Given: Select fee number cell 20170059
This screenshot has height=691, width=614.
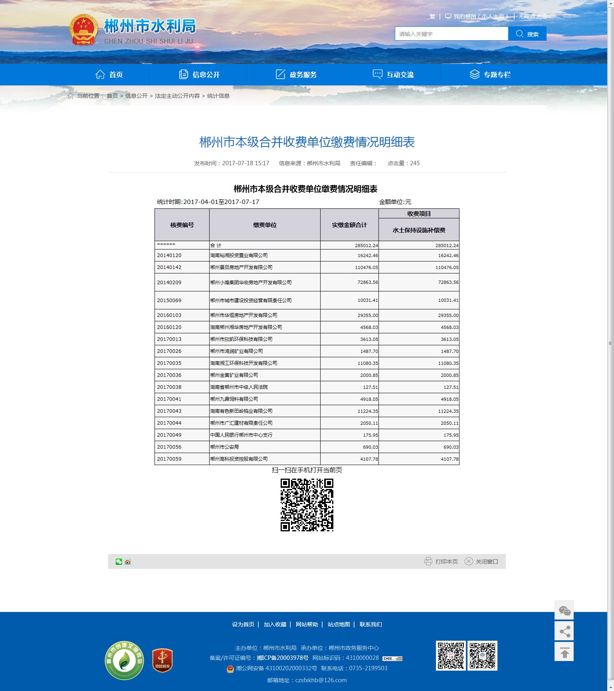Looking at the screenshot, I should (x=182, y=459).
